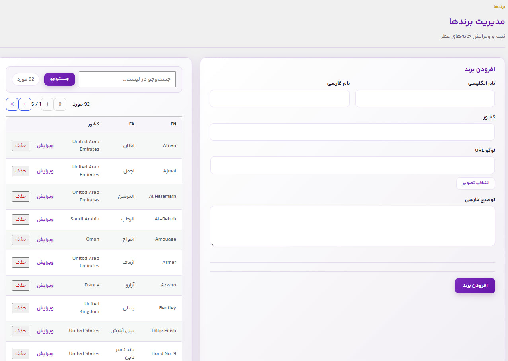Click the کشور column header in table
The width and height of the screenshot is (508, 361).
(x=94, y=124)
